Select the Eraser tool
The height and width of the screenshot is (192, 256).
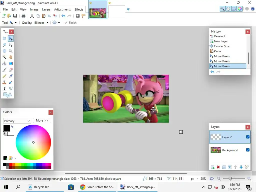[x=10, y=70]
